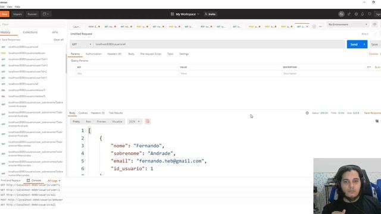The width and height of the screenshot is (381, 214).
Task: Switch response view to Pretty
Action: point(76,121)
